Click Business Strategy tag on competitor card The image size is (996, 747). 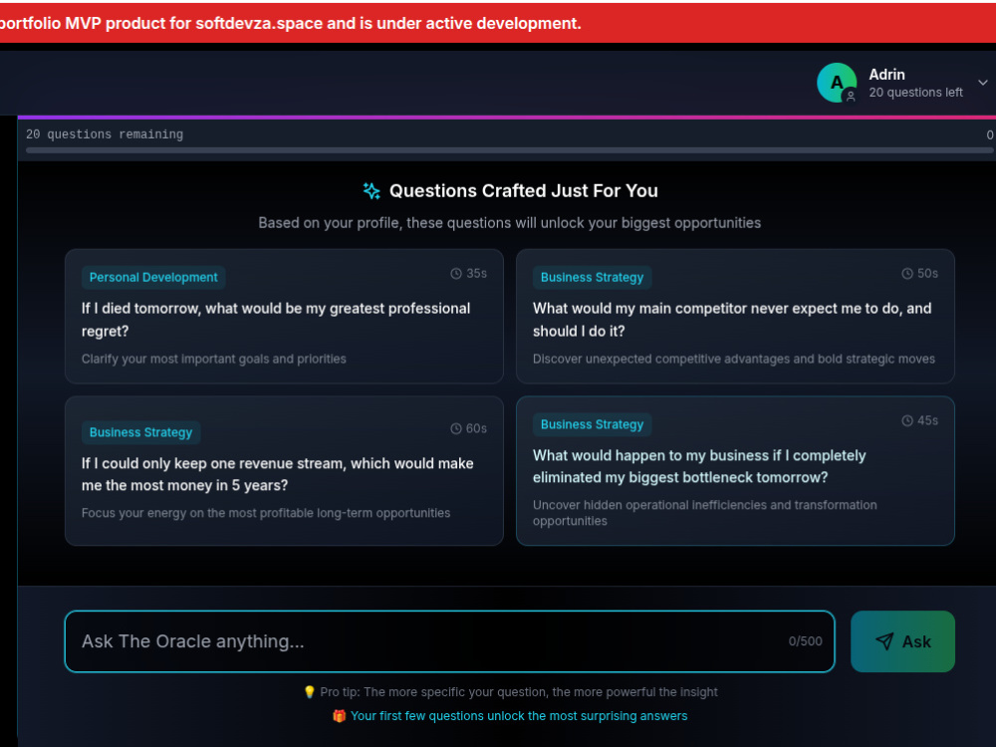[592, 278]
